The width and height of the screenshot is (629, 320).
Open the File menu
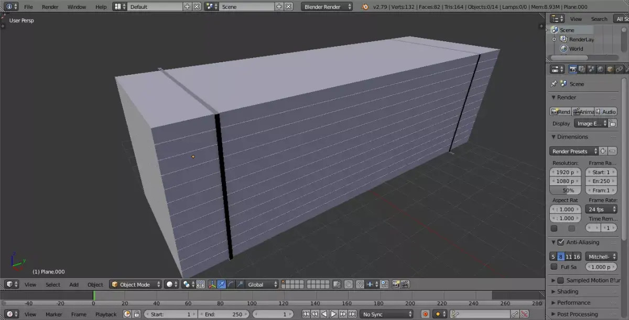click(28, 7)
